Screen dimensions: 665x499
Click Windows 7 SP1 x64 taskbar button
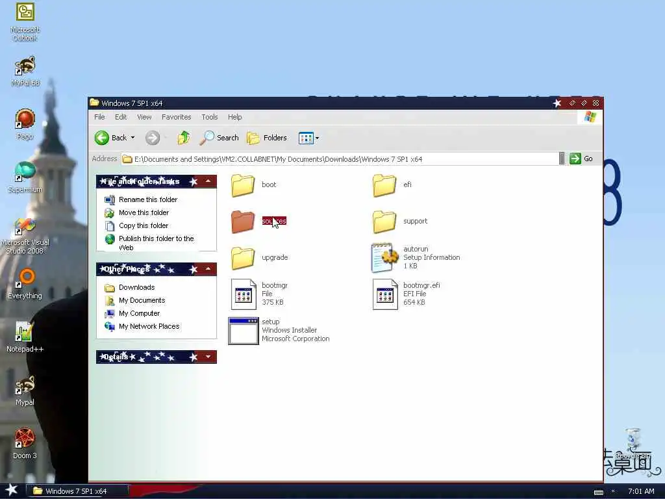click(77, 491)
